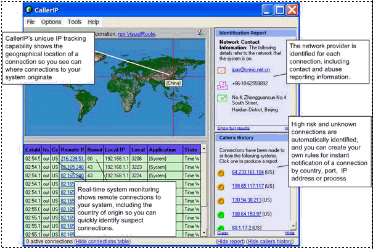
Task: Click the CallerIP logo in the title bar
Action: 29,10
